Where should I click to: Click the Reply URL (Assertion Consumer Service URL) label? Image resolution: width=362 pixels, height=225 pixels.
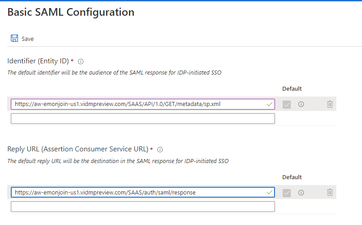[78, 149]
